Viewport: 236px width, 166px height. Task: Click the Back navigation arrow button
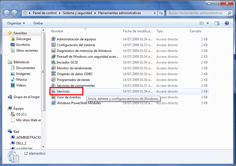pos(6,13)
